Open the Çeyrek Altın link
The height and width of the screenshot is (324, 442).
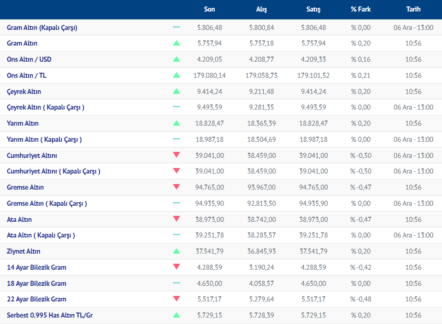(x=24, y=92)
